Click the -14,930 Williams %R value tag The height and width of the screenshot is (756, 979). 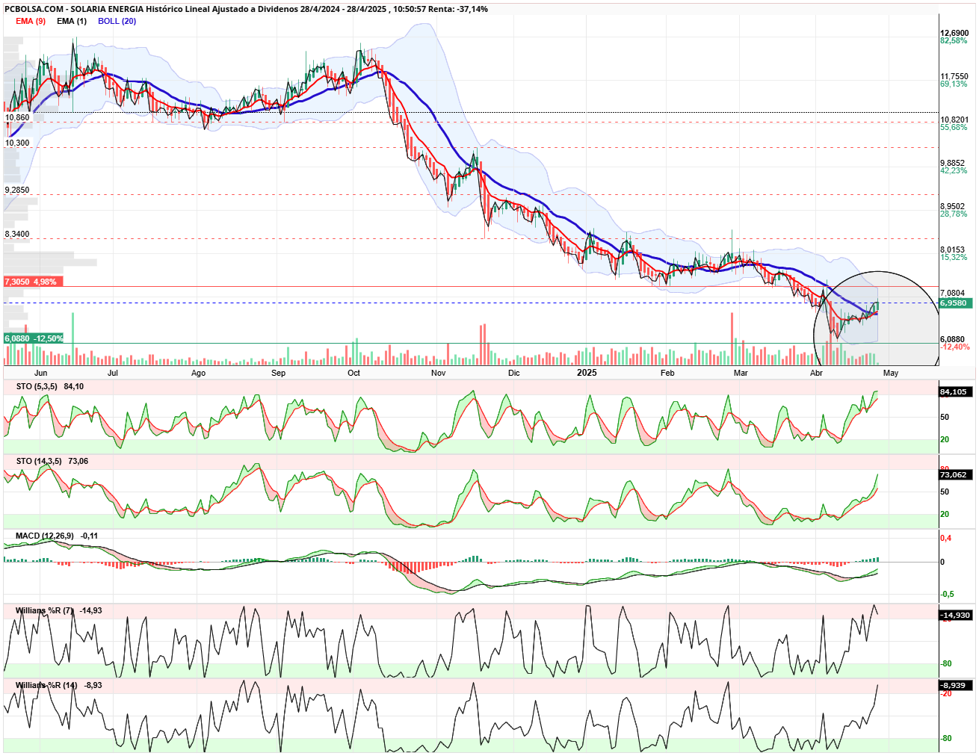point(955,615)
